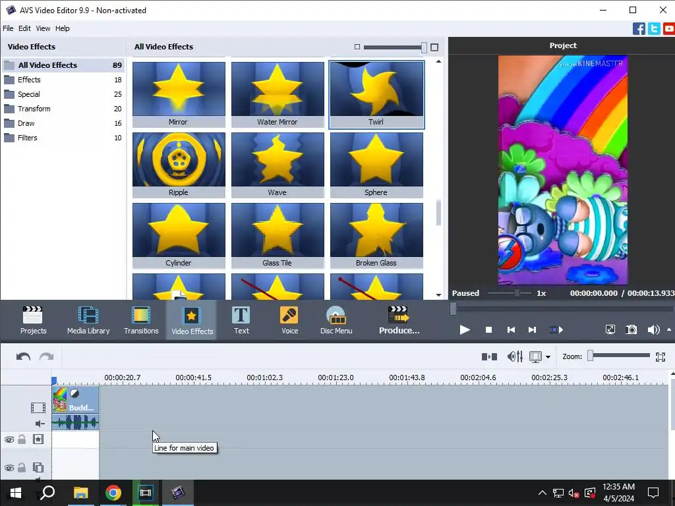The height and width of the screenshot is (506, 675).
Task: Jump to next scene button
Action: [556, 330]
